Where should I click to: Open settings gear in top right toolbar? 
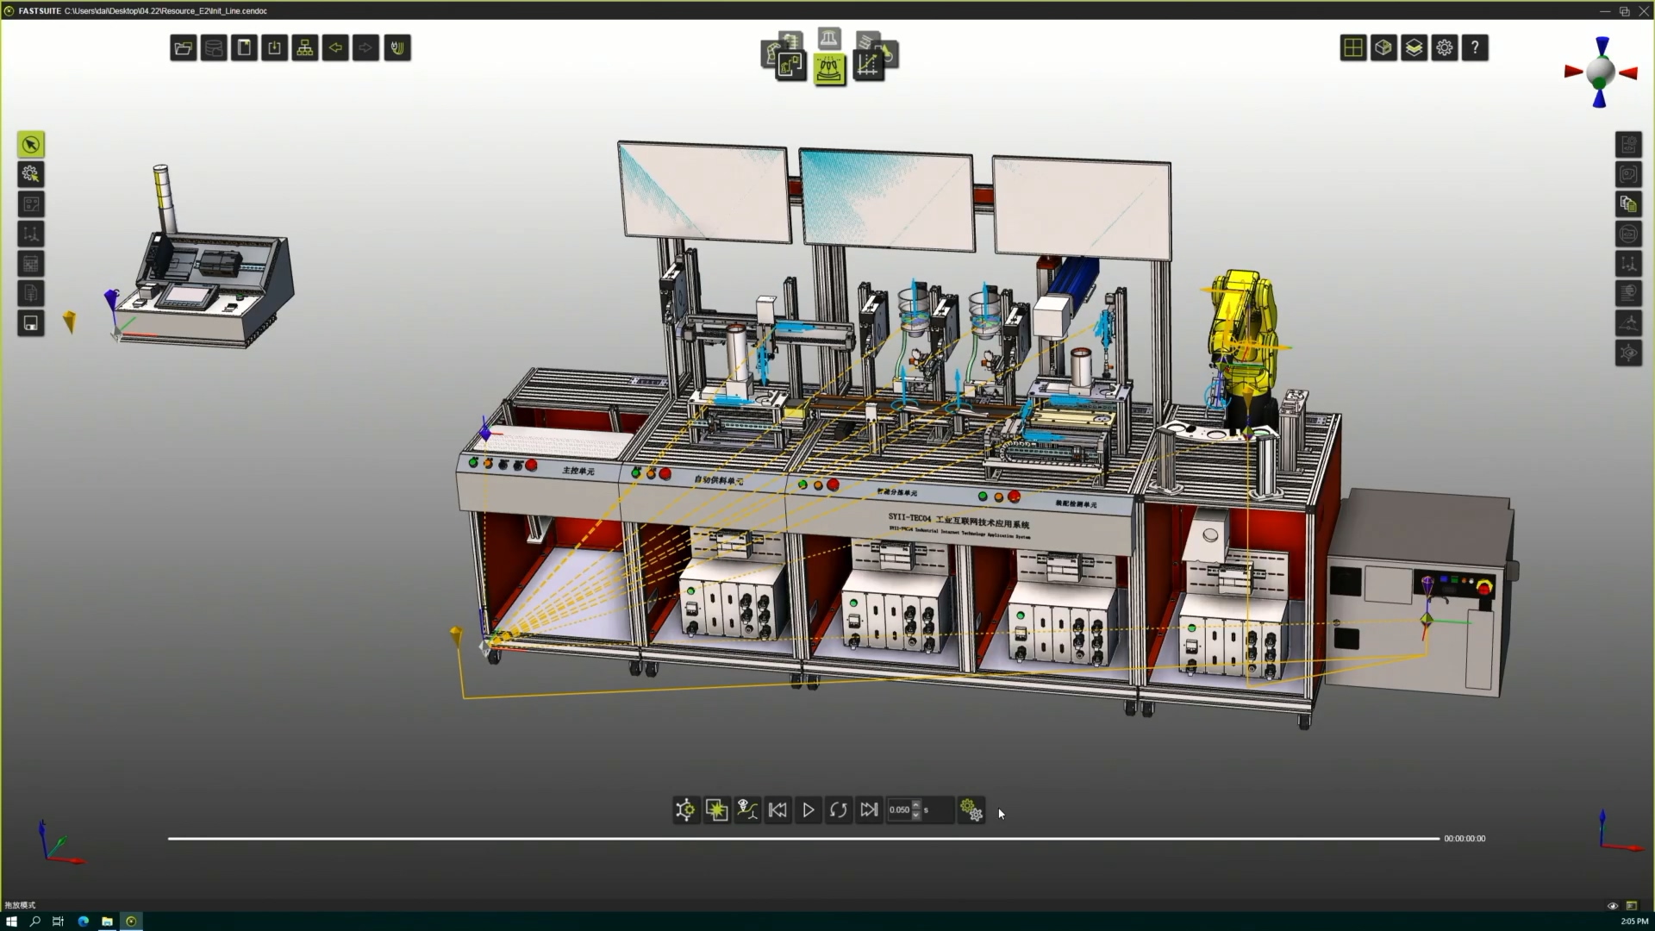coord(1445,48)
